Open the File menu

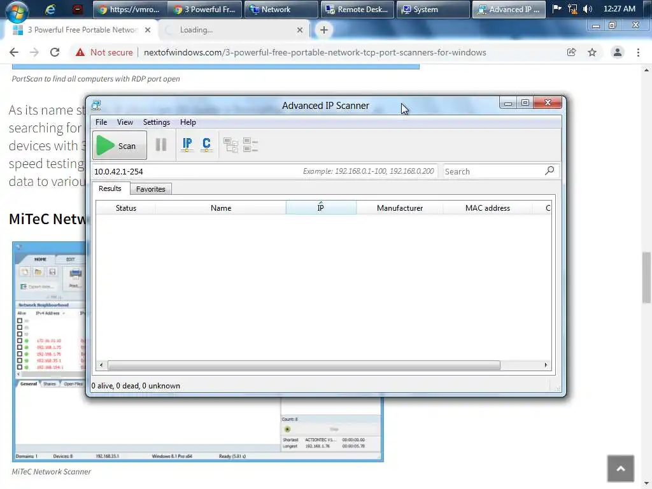coord(101,122)
